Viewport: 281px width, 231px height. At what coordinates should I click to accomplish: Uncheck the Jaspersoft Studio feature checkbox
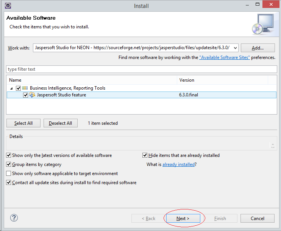[25, 95]
